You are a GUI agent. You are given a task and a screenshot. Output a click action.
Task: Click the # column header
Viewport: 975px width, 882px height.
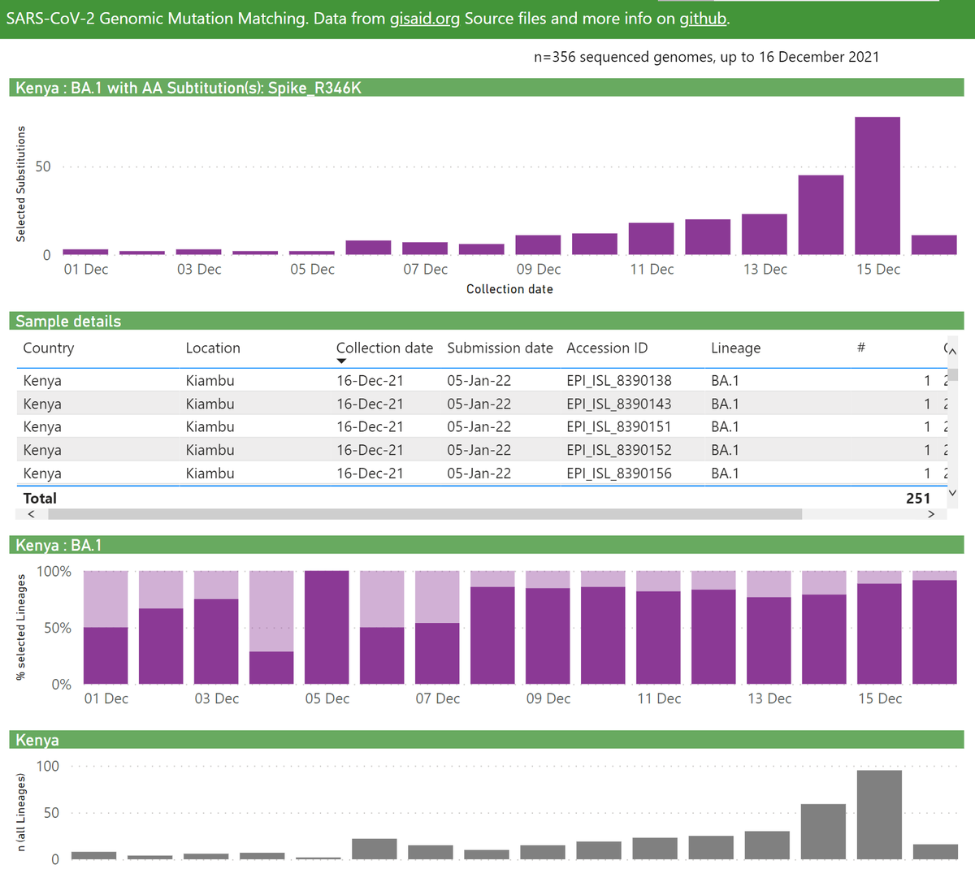pos(860,348)
